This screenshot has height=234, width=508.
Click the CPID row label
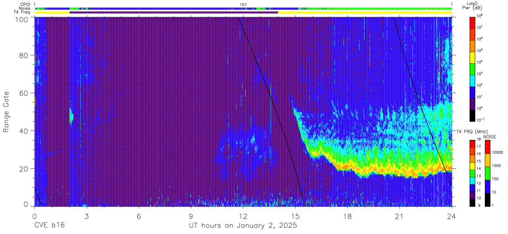click(x=26, y=4)
